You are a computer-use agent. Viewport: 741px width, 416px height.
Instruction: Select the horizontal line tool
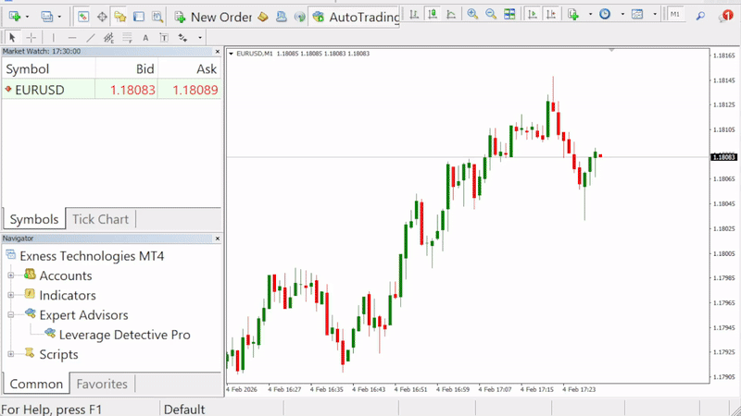click(x=72, y=37)
